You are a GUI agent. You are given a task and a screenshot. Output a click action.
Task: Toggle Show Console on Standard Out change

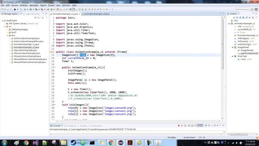click(x=199, y=126)
